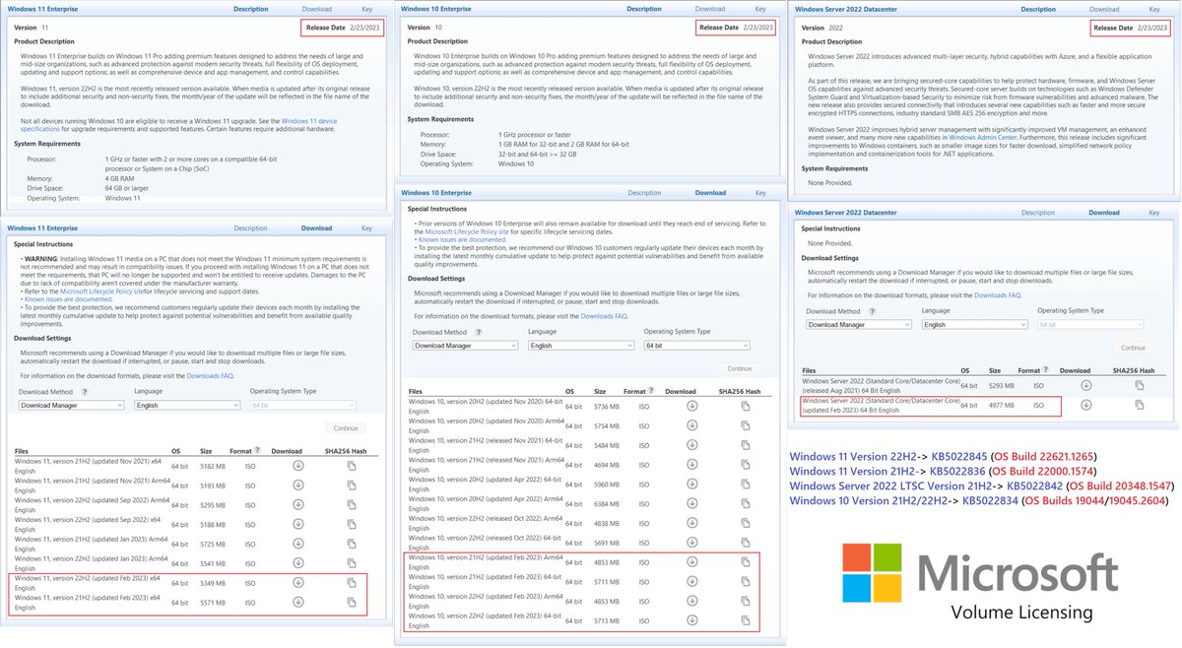This screenshot has height=648, width=1182.
Task: Download Windows 10 20H2 Apr 2022 Arm64 ISO
Action: click(692, 502)
